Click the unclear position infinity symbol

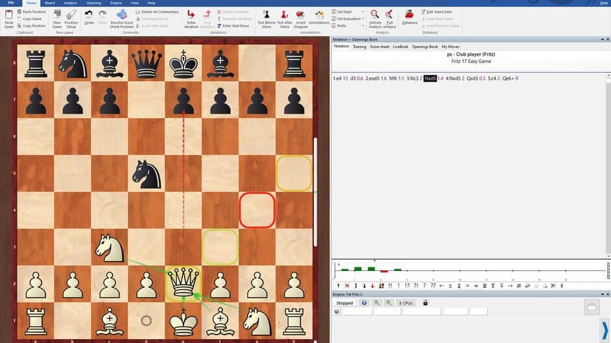point(476,286)
